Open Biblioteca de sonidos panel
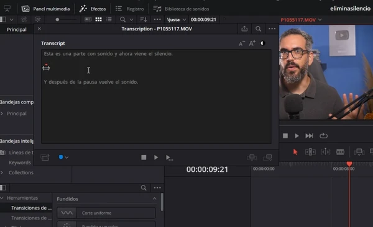The image size is (373, 227). (x=181, y=9)
